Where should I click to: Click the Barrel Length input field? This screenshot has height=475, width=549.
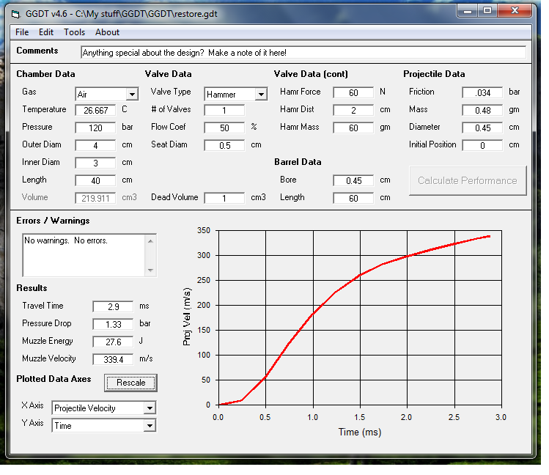[353, 198]
